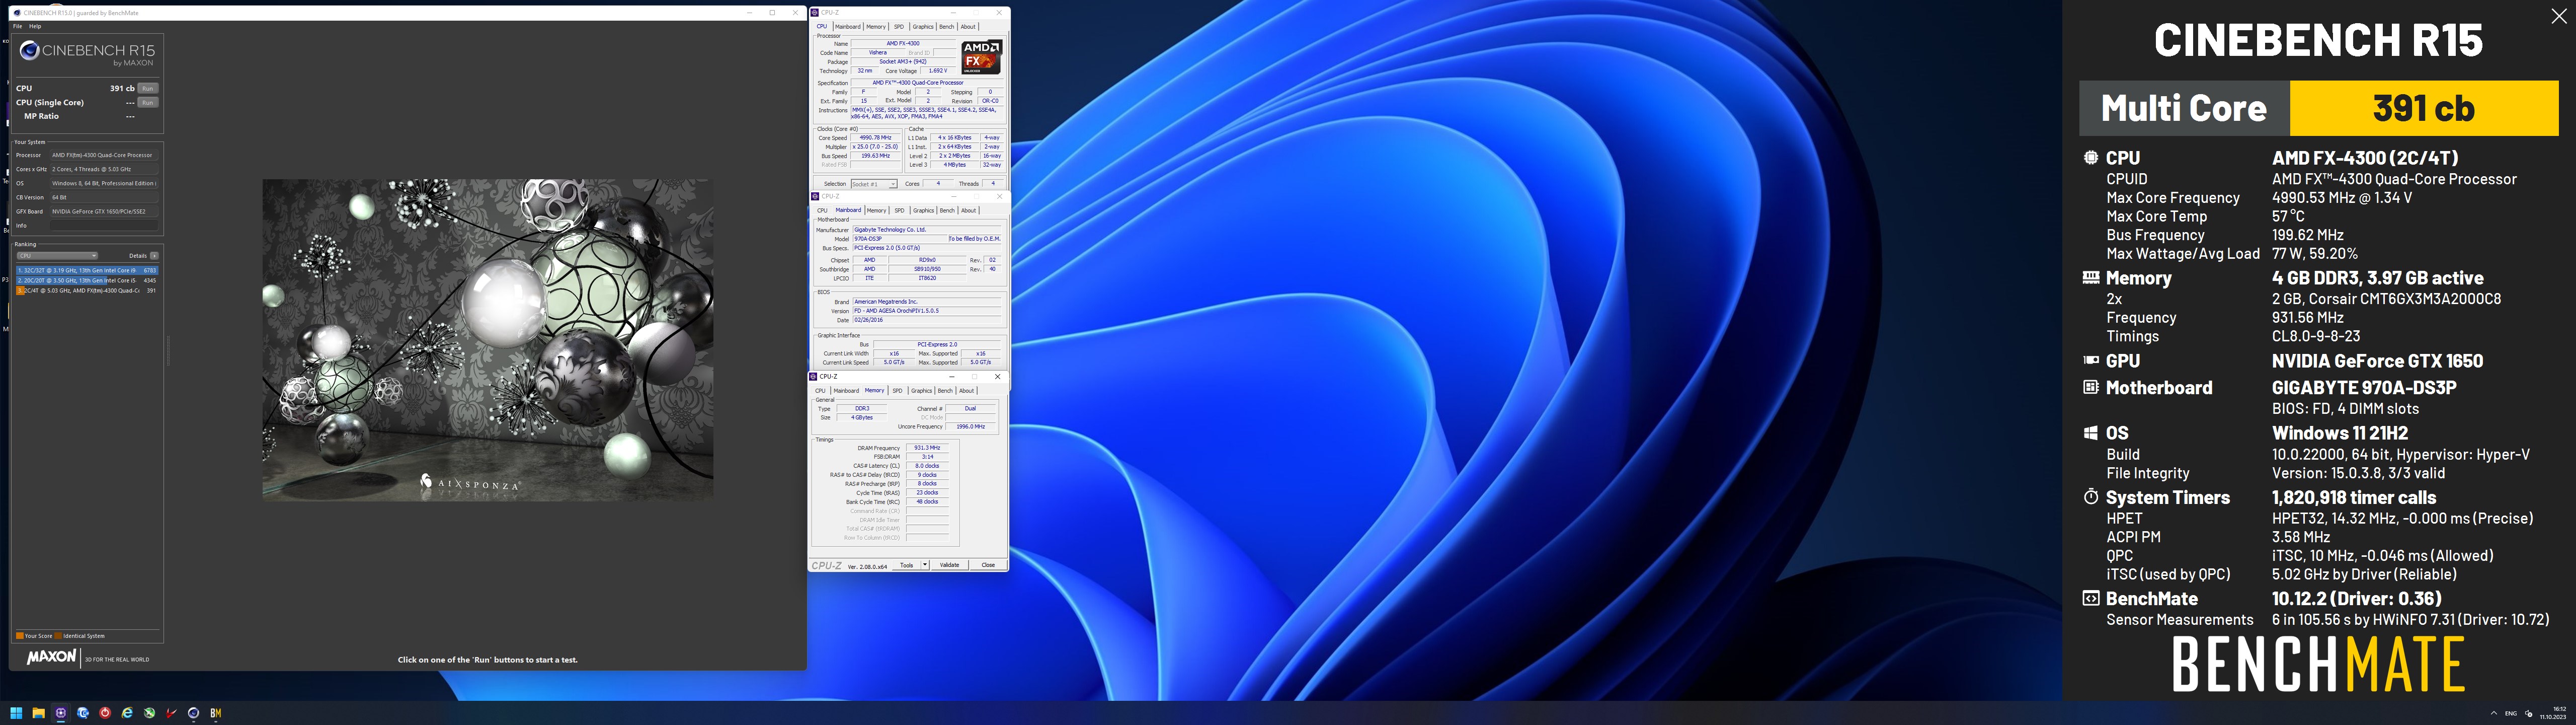The height and width of the screenshot is (725, 2576).
Task: Click the MAXON logo at bottom left
Action: [51, 657]
